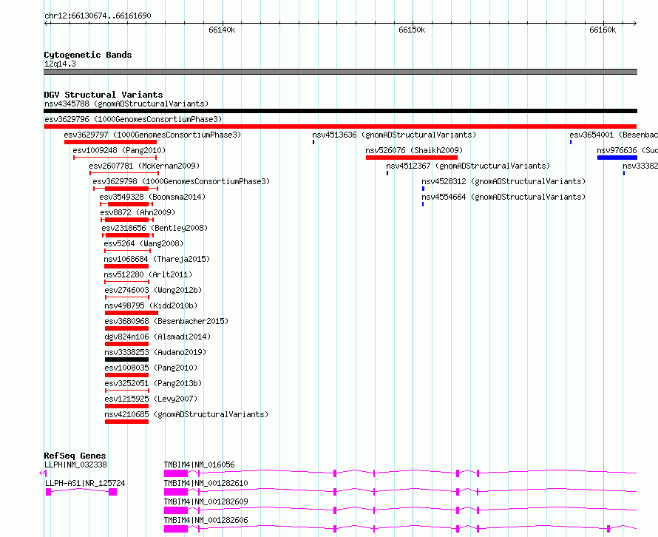This screenshot has width=658, height=537.
Task: Click the esv3654001 variant label
Action: click(614, 135)
